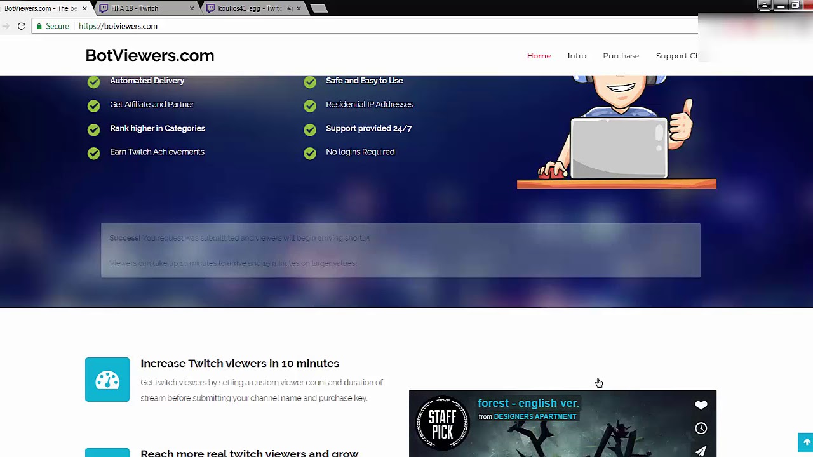Click the 'No logins Required' text

[360, 152]
